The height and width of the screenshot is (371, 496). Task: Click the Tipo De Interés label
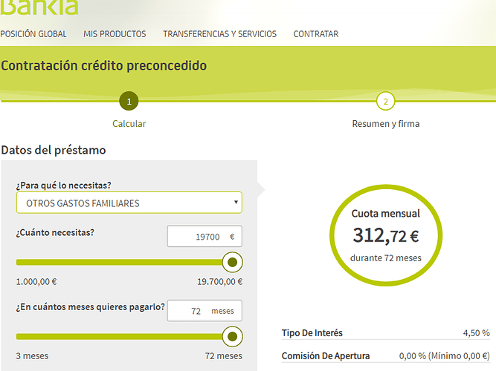pos(312,333)
